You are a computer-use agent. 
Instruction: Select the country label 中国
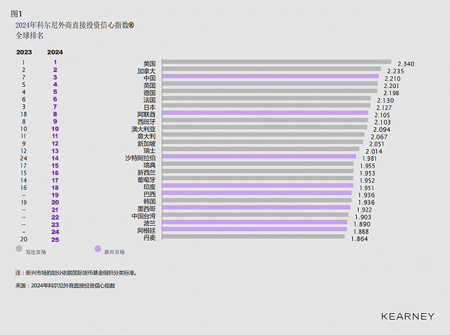pyautogui.click(x=150, y=78)
